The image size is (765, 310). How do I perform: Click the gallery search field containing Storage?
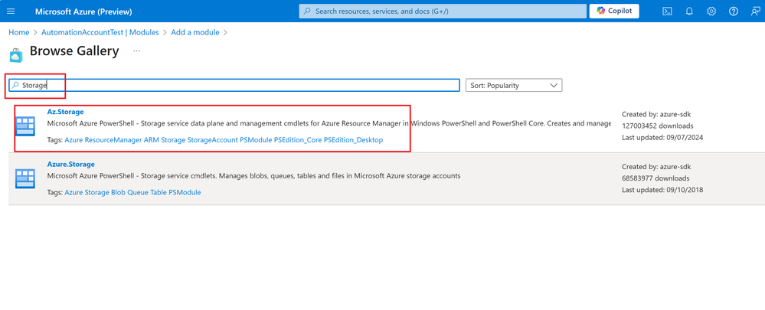point(234,85)
